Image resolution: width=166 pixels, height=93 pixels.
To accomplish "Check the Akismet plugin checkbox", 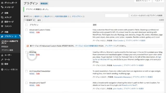I will click(x=26, y=52).
